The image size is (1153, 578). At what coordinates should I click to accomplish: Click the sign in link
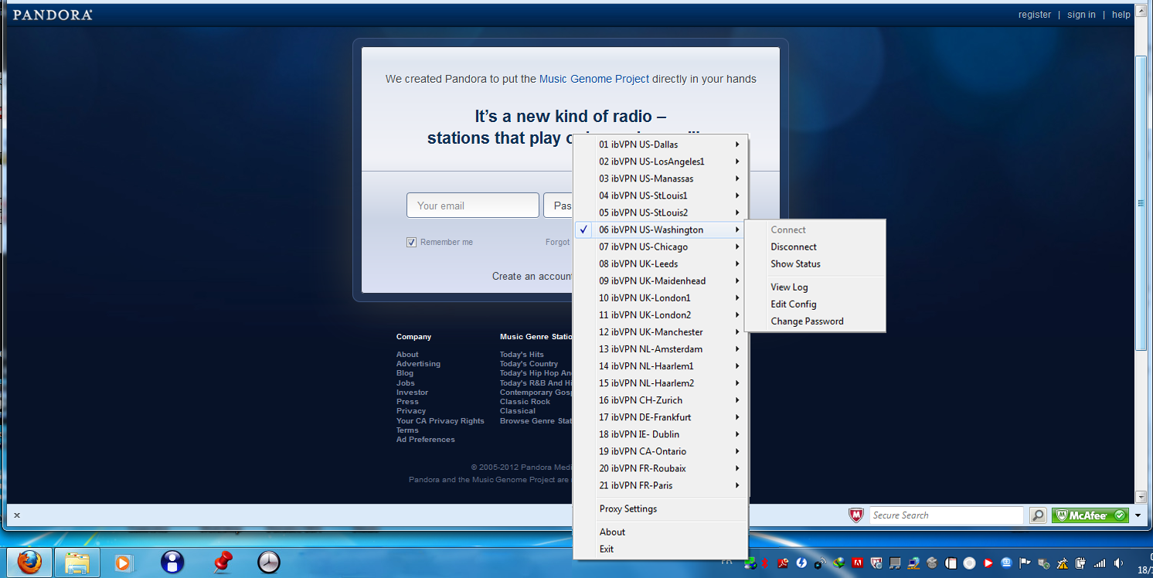pos(1081,15)
